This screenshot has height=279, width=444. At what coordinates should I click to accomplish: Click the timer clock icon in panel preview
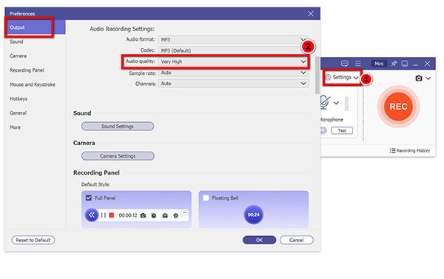154,215
